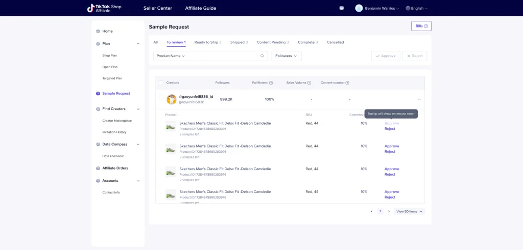This screenshot has height=250, width=523.
Task: Click the @gaoyunfei5836_id creator name
Action: [196, 96]
